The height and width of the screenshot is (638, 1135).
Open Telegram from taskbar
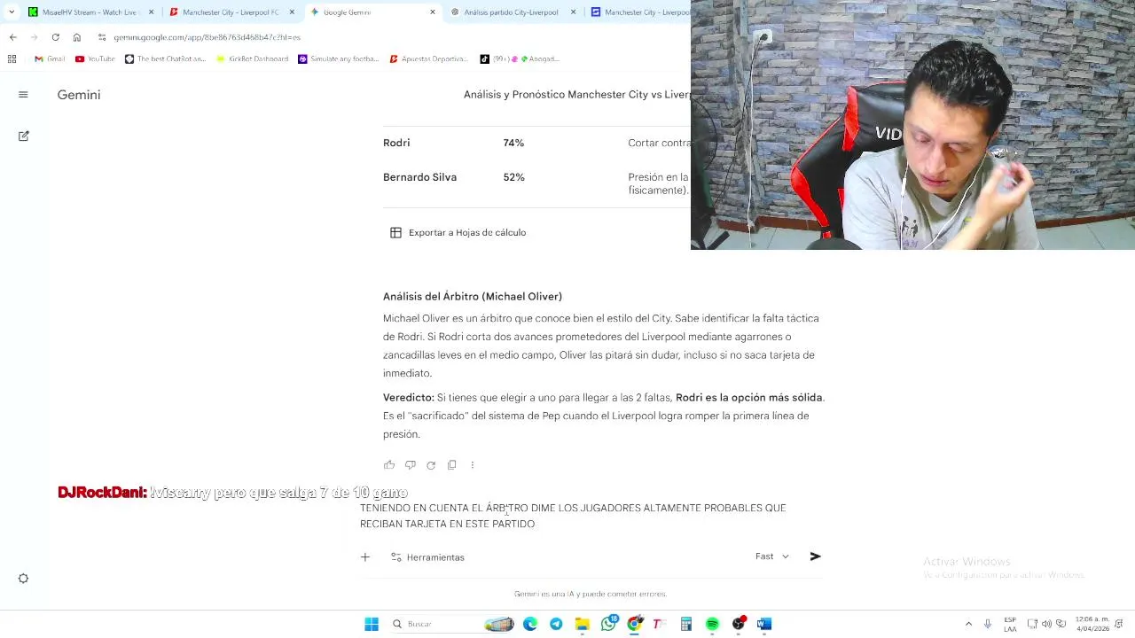tap(556, 624)
